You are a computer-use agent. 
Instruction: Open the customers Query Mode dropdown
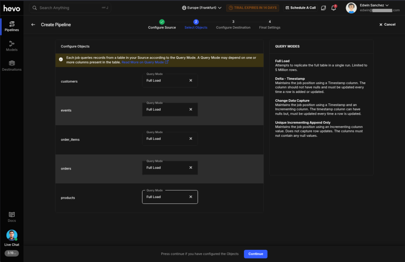(170, 81)
